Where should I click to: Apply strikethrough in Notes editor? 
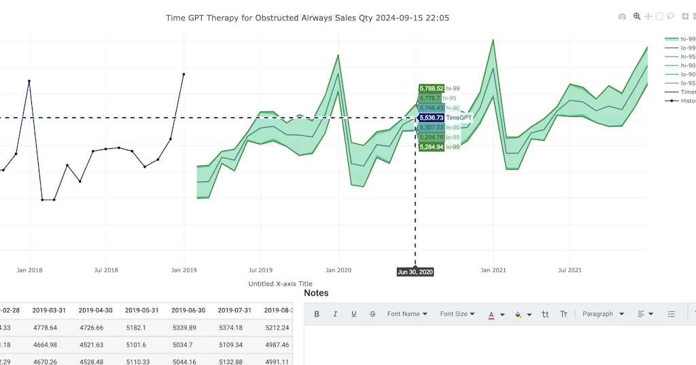(372, 314)
